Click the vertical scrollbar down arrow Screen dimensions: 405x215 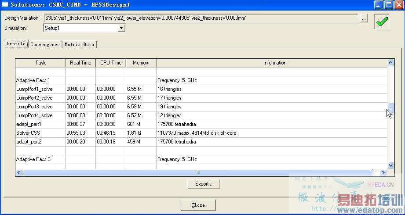pyautogui.click(x=390, y=165)
